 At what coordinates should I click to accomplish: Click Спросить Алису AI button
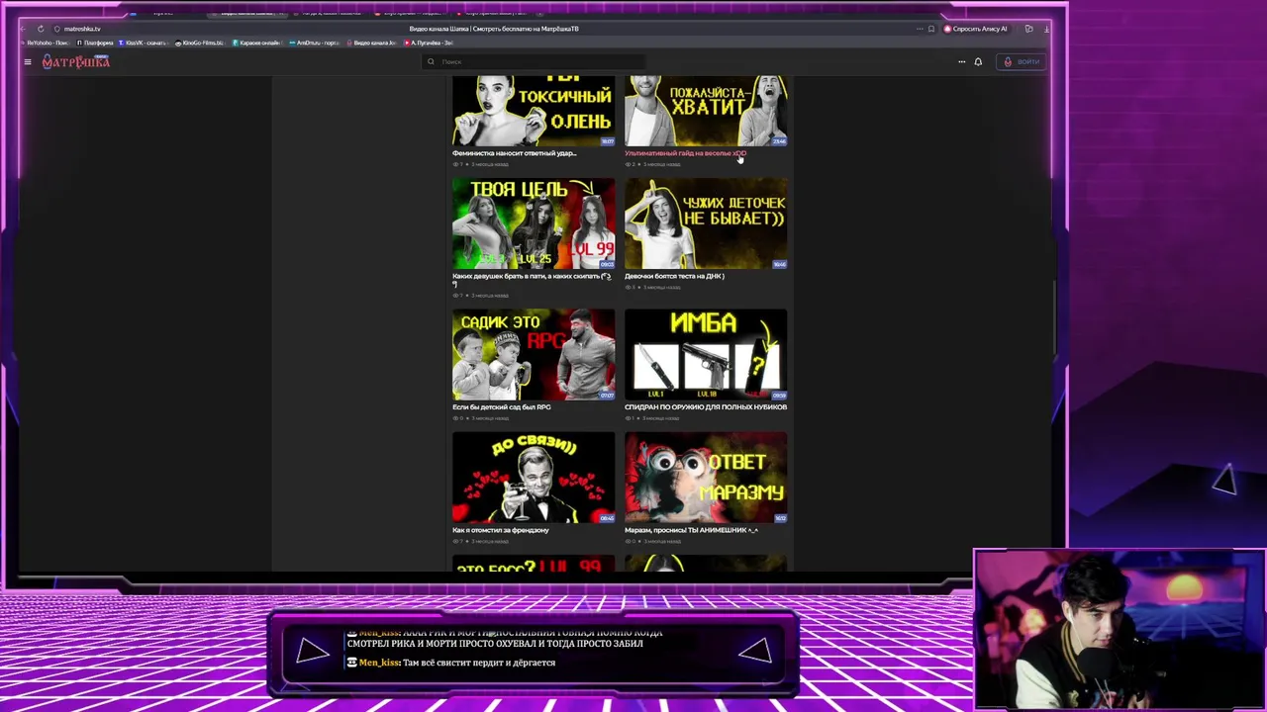(x=975, y=29)
